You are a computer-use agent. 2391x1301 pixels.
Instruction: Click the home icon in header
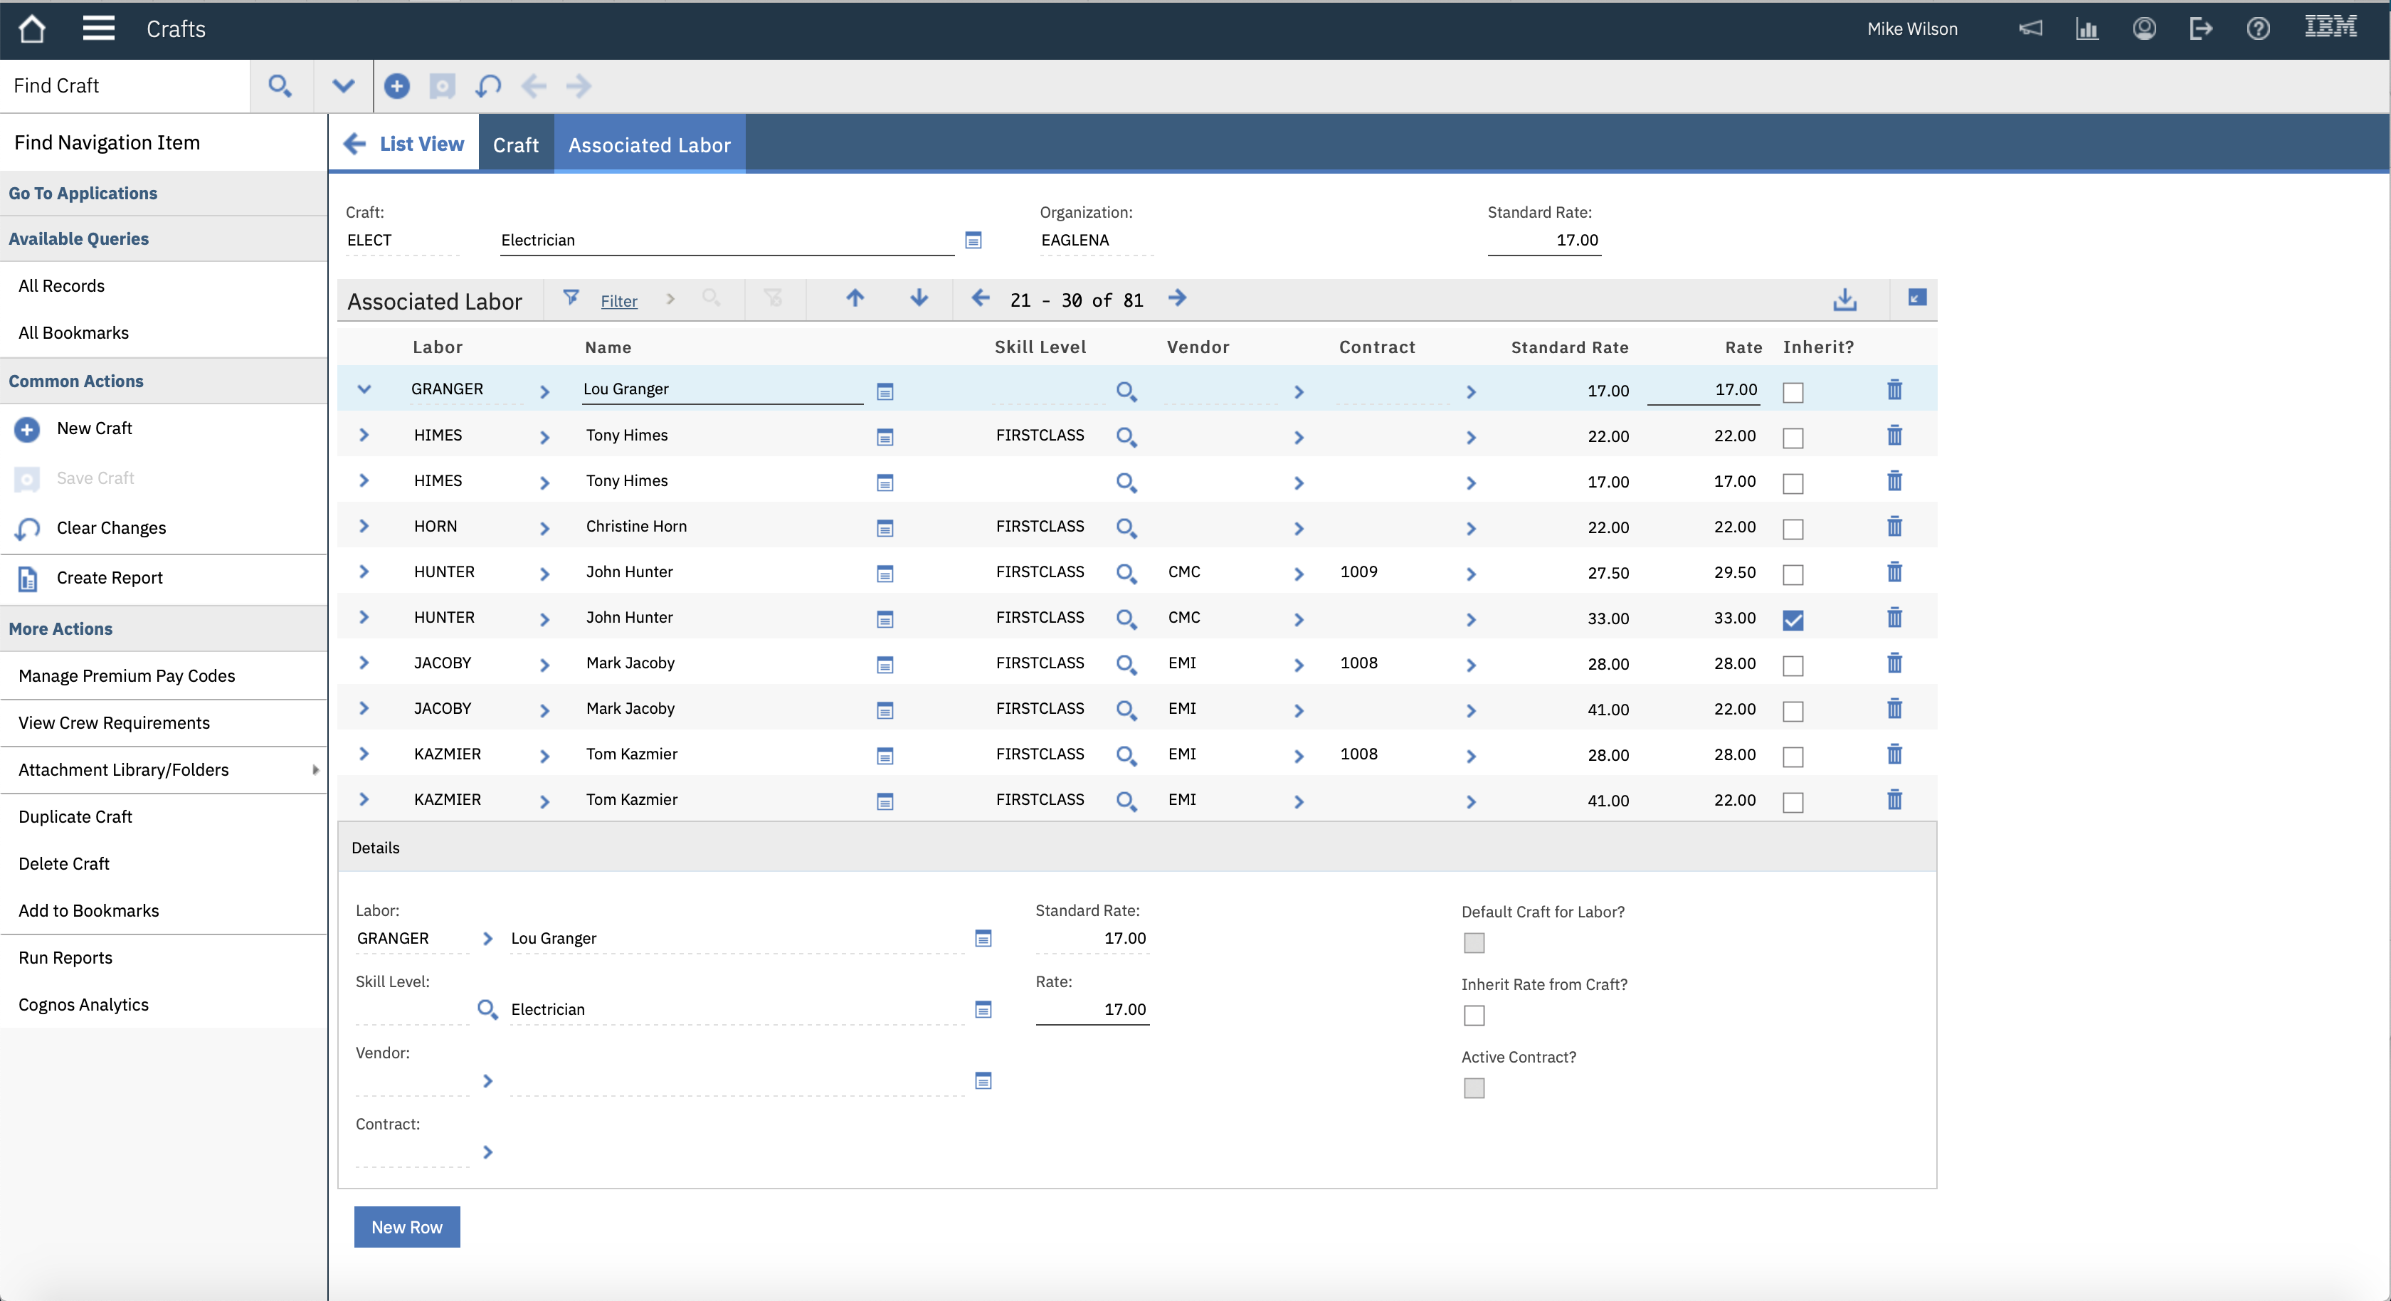(x=31, y=28)
